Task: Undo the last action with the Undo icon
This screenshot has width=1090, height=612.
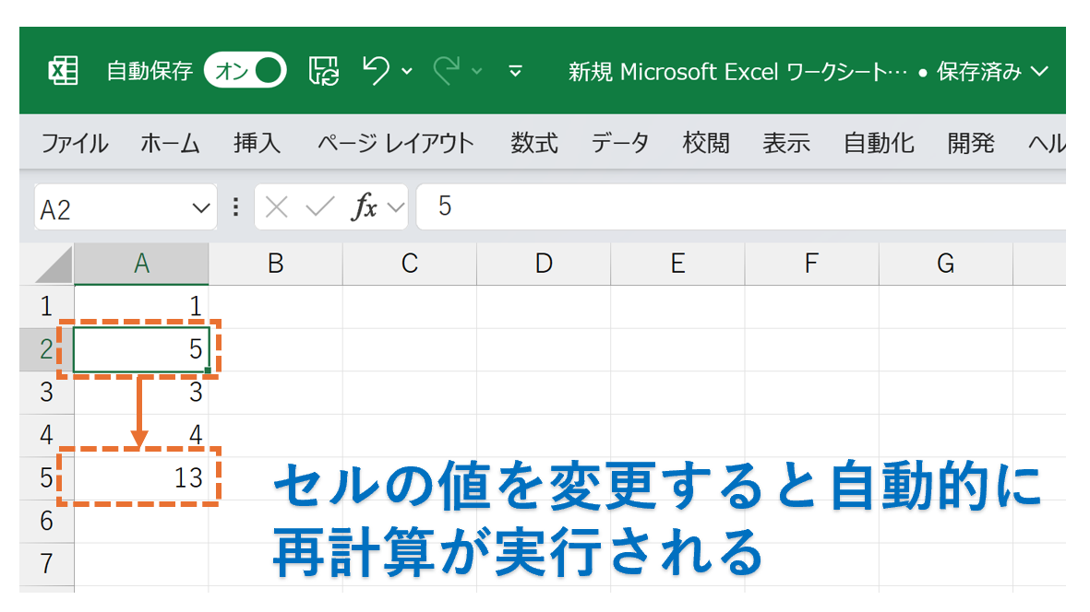Action: click(375, 70)
